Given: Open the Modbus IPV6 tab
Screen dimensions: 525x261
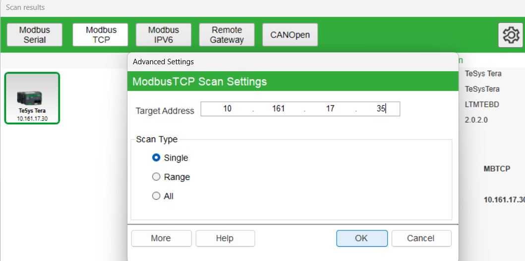Looking at the screenshot, I should pos(164,35).
